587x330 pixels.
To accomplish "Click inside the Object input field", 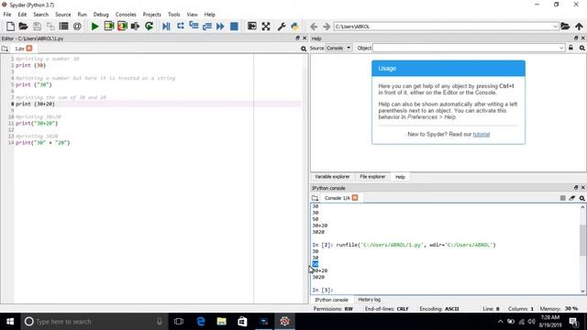I will (466, 48).
